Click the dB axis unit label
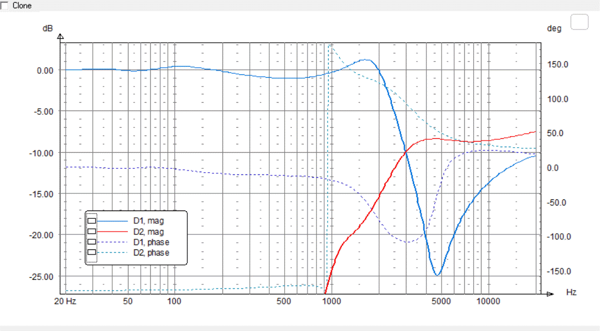 [x=47, y=28]
